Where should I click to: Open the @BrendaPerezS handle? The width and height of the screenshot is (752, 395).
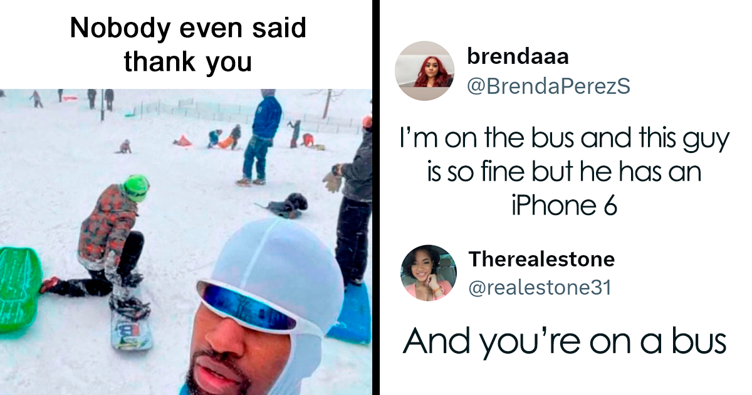(x=549, y=87)
